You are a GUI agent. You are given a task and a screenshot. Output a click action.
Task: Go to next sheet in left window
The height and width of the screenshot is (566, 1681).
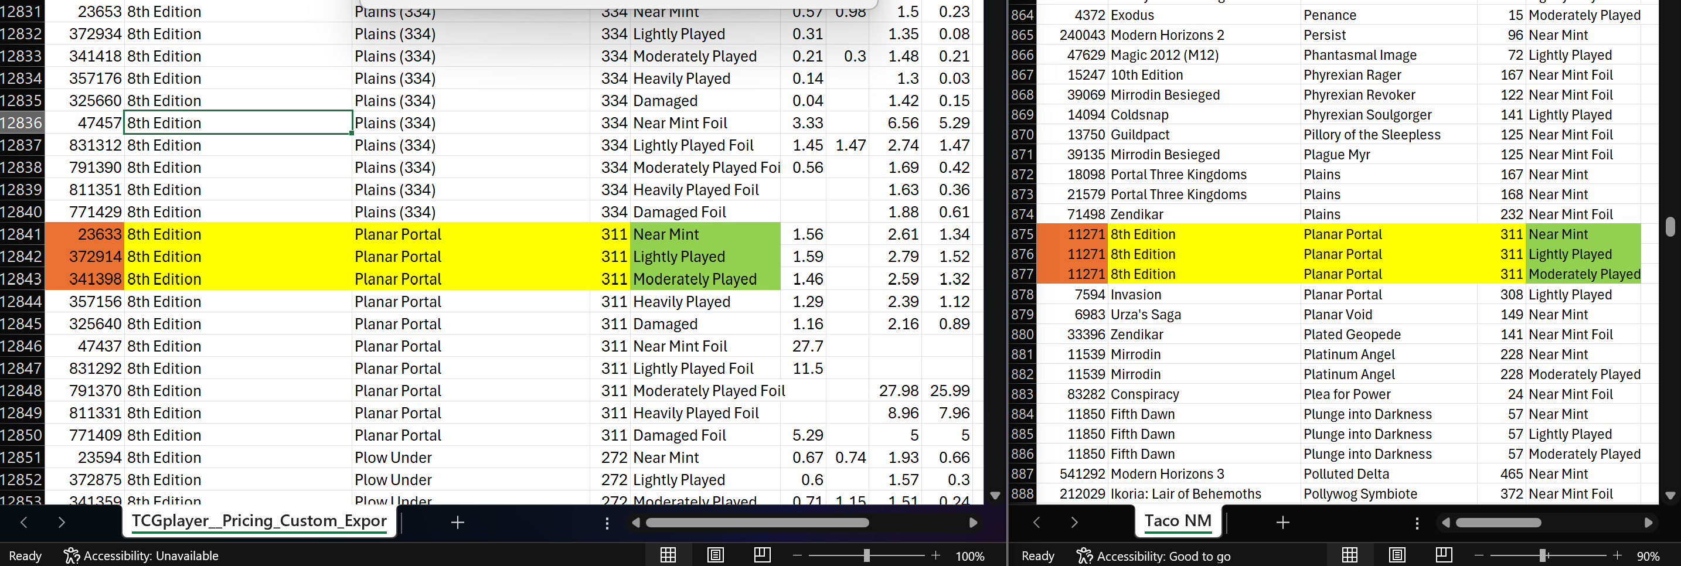62,522
